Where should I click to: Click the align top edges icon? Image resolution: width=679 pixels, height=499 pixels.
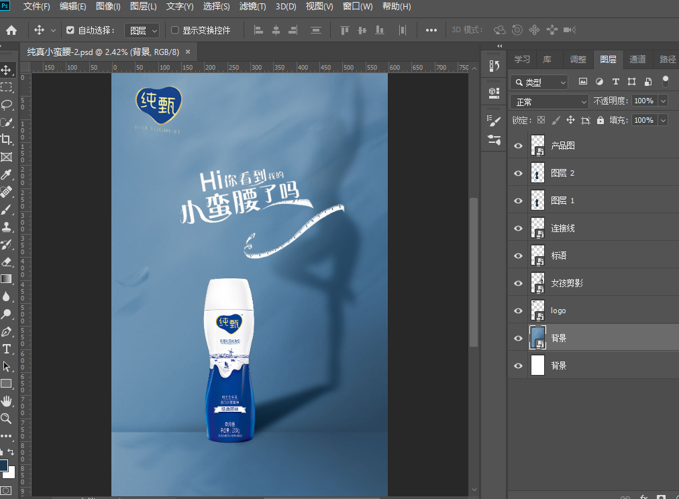tap(345, 30)
